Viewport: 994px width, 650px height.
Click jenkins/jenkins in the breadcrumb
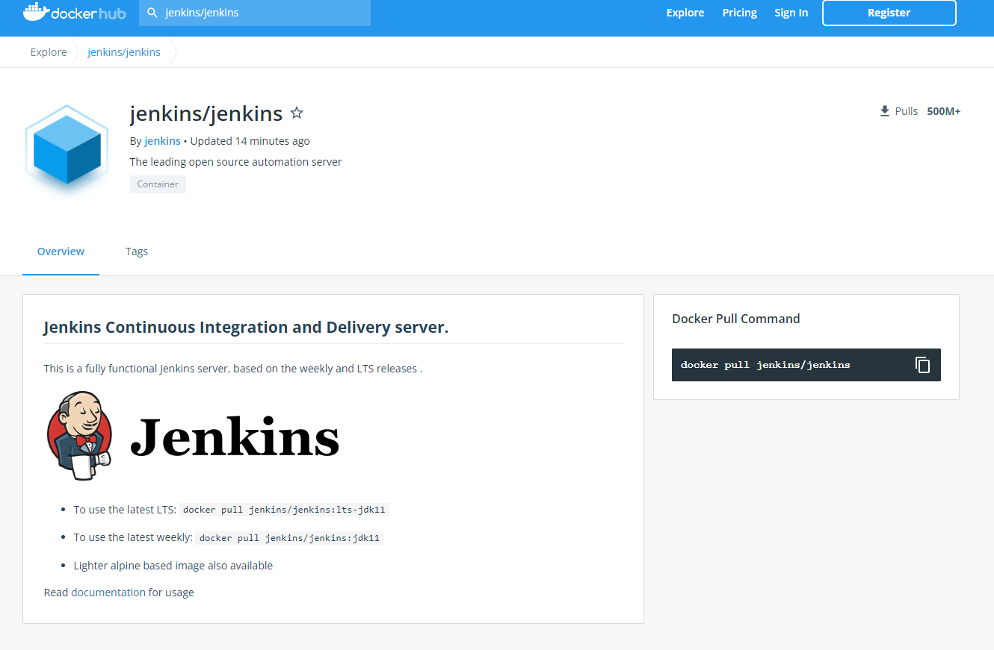[x=124, y=52]
